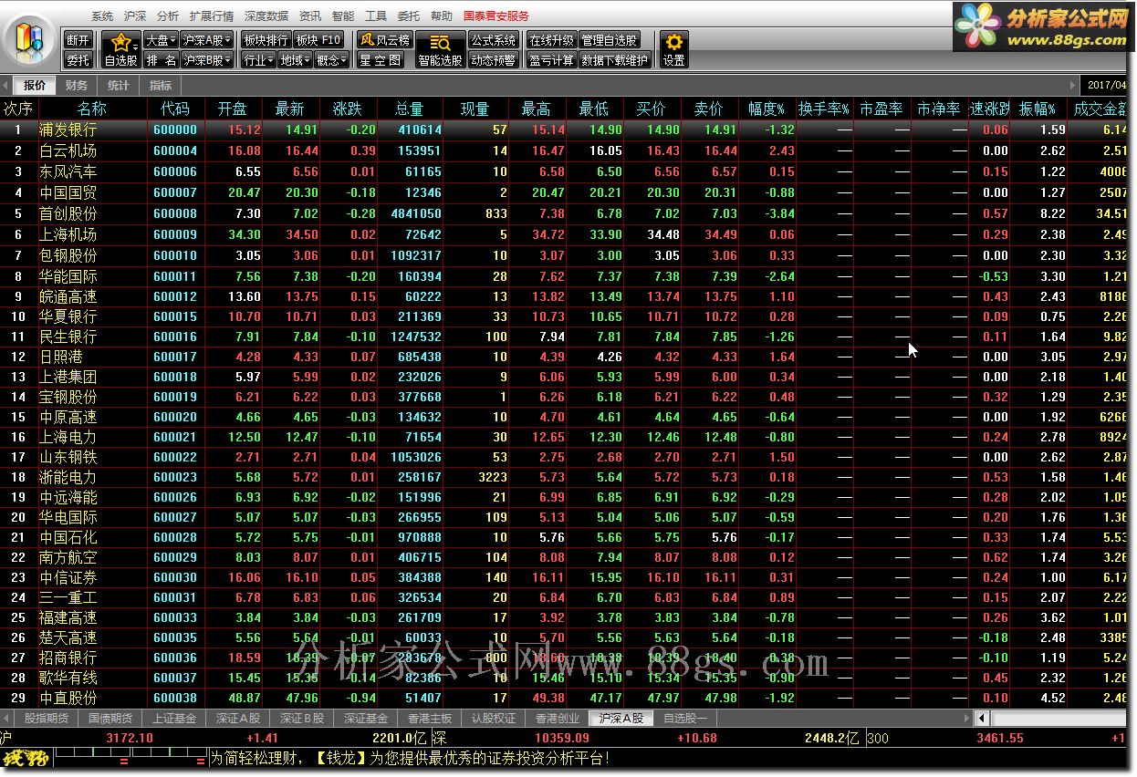The width and height of the screenshot is (1137, 777).
Task: Click the 板块排行 button
Action: 266,40
